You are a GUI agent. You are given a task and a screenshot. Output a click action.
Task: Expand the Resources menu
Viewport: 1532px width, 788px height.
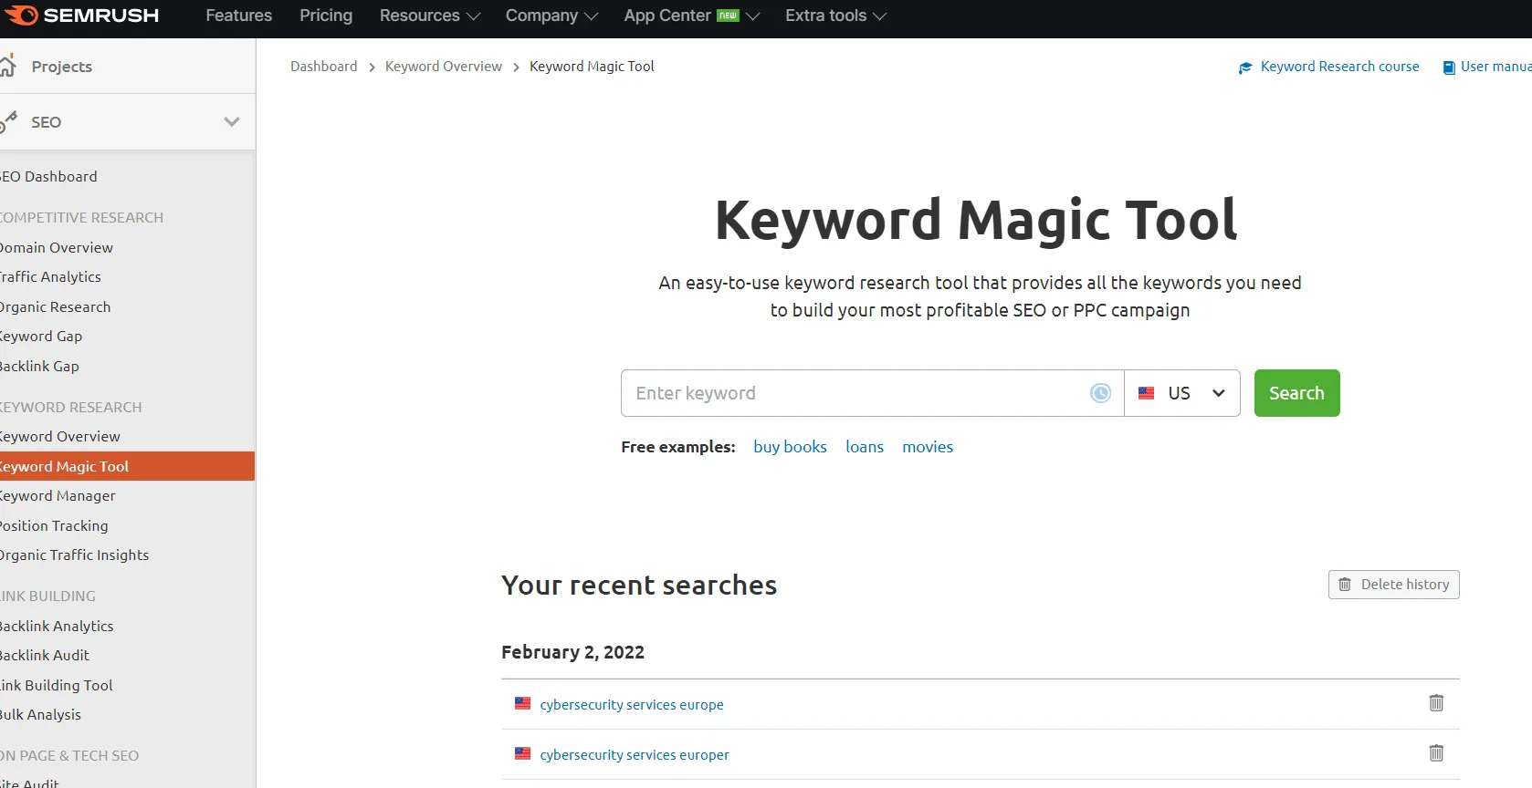pos(429,16)
